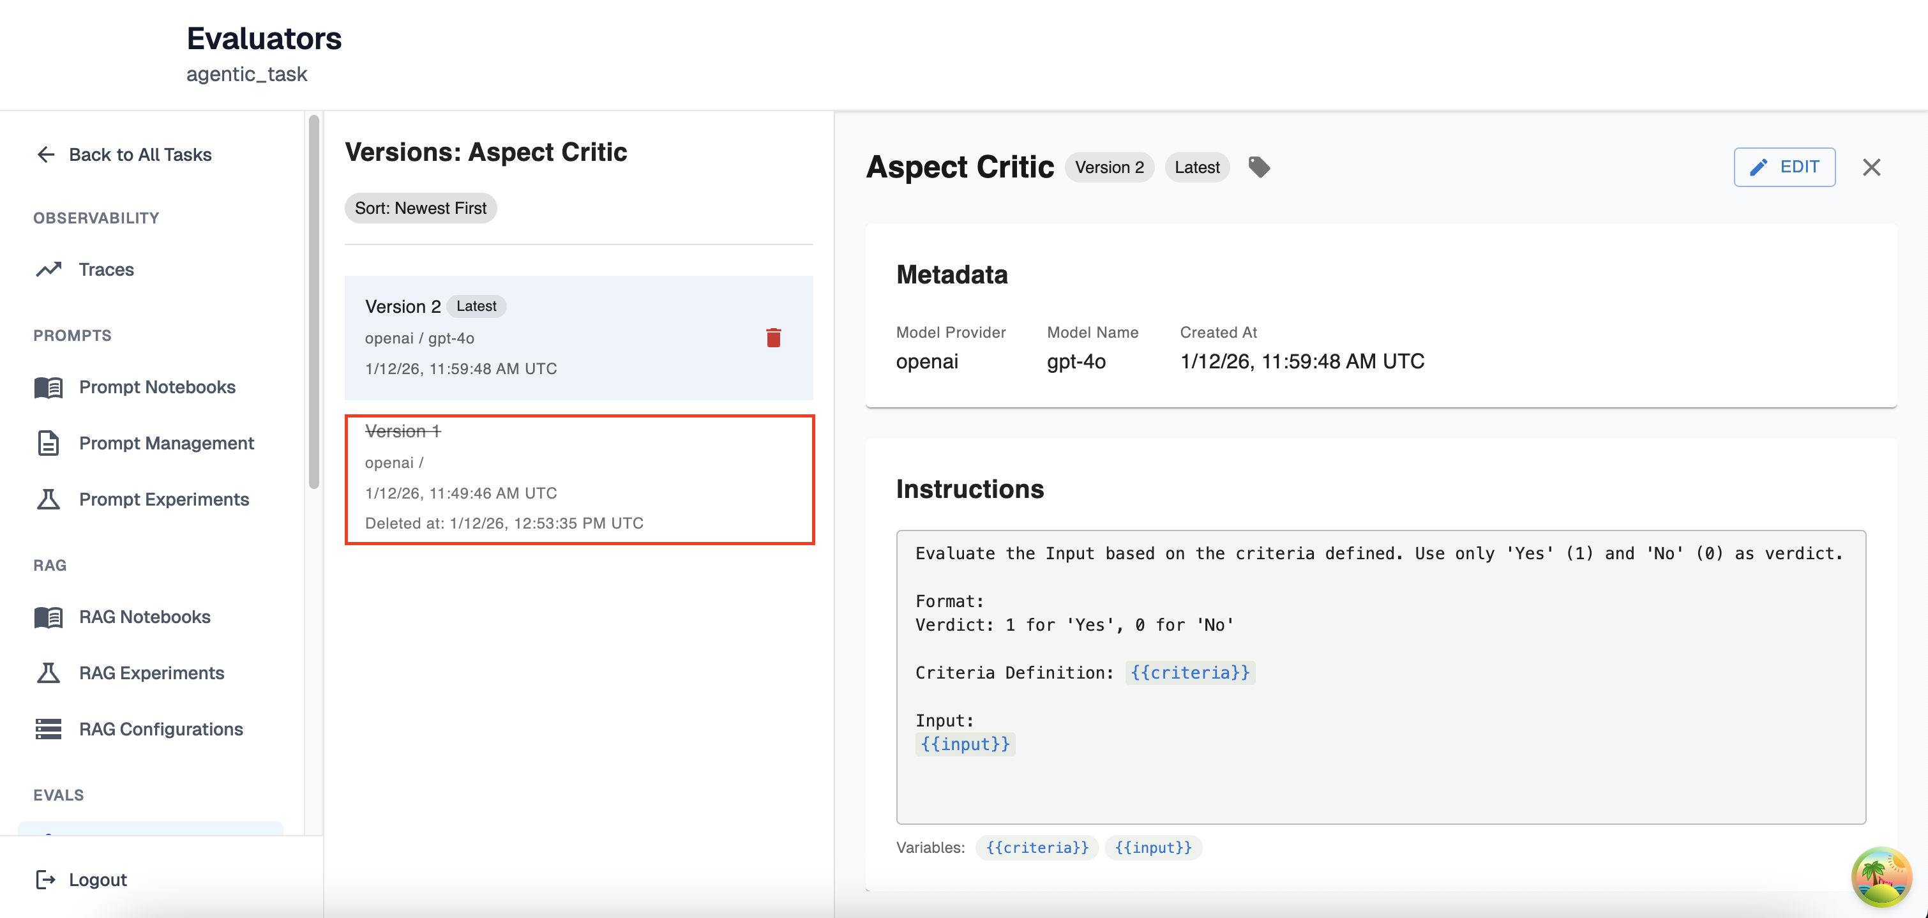Open the RAG Experiments page
1928x918 pixels.
(x=151, y=673)
